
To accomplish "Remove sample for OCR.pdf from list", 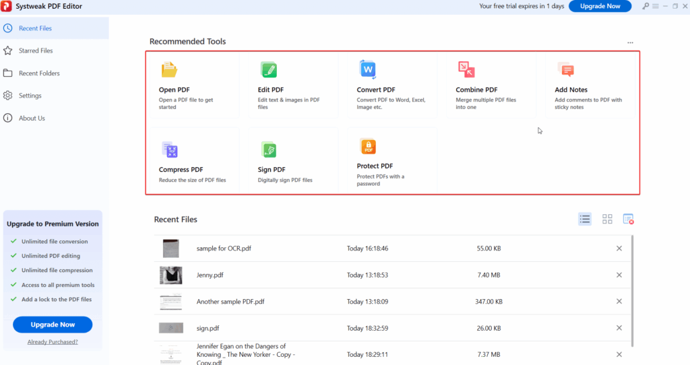I will tap(619, 248).
